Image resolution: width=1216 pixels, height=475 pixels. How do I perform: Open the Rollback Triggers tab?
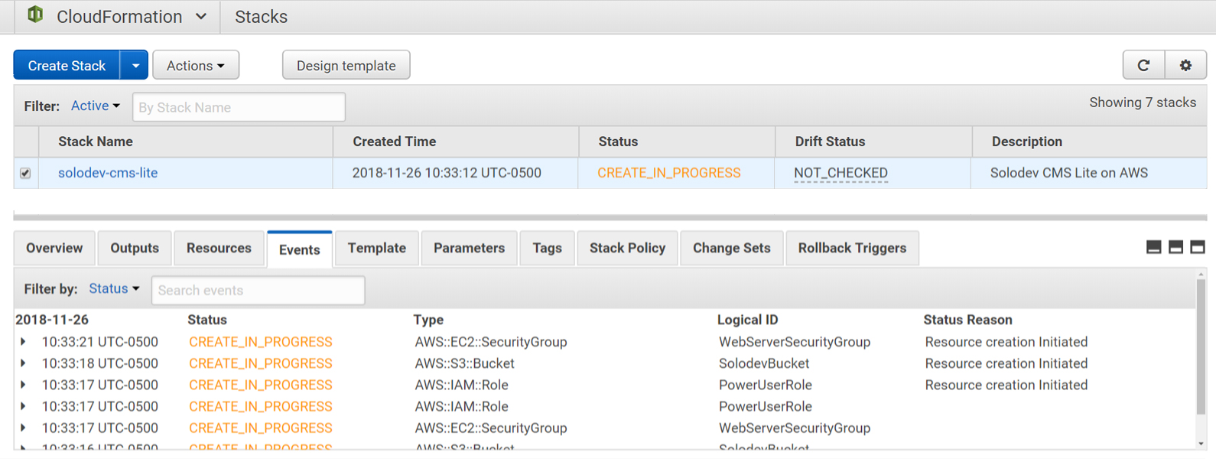(x=852, y=248)
